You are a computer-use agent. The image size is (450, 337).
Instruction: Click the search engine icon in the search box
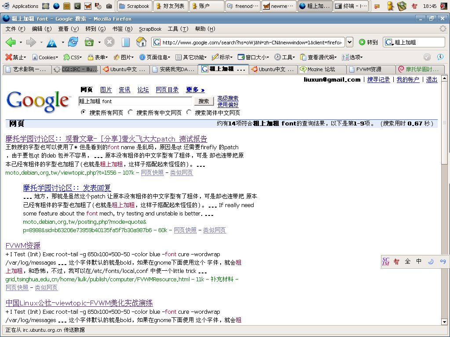[389, 43]
